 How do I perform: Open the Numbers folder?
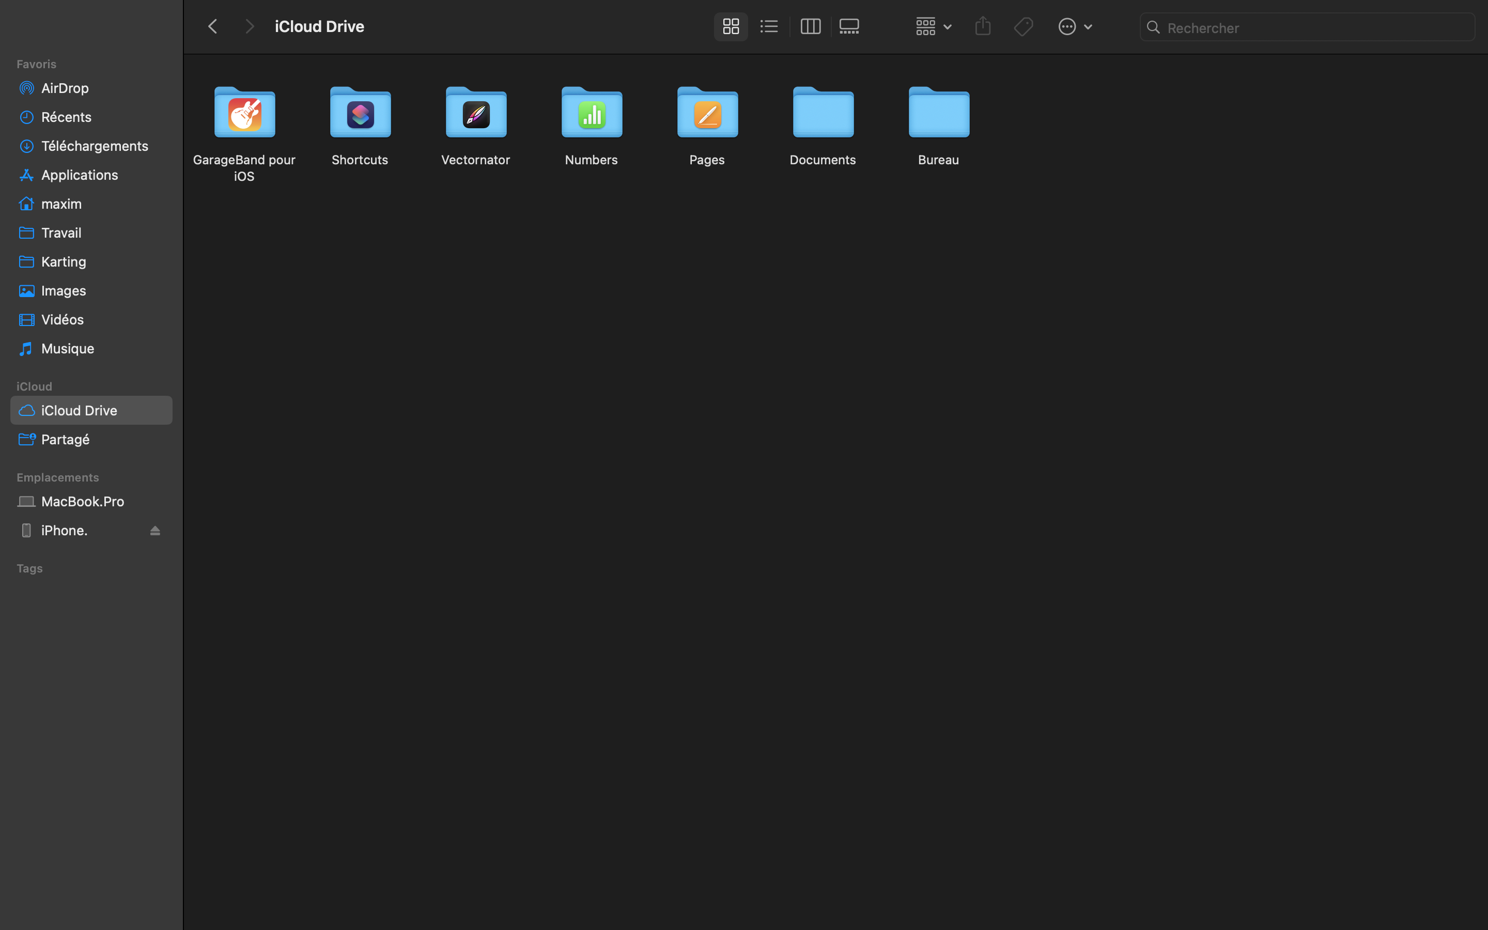tap(592, 114)
